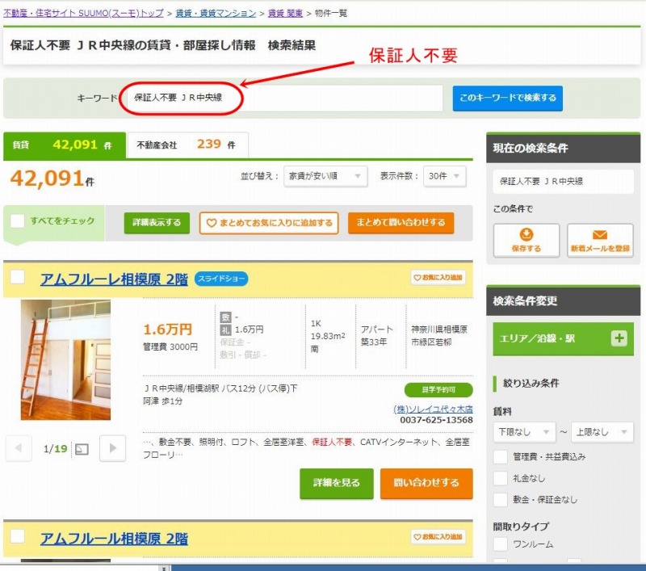
Task: Enable the 礼金なし filter checkbox
Action: [x=501, y=478]
